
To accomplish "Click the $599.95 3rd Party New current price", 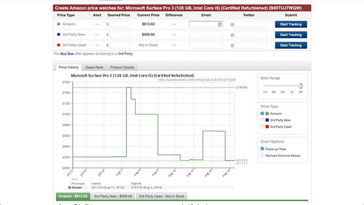I will click(148, 34).
